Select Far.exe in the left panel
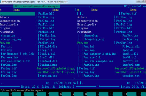The image size is (146, 96). pyautogui.click(x=5, y=43)
